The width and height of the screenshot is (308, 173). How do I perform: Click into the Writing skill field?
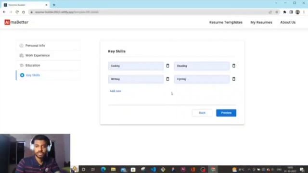point(136,79)
